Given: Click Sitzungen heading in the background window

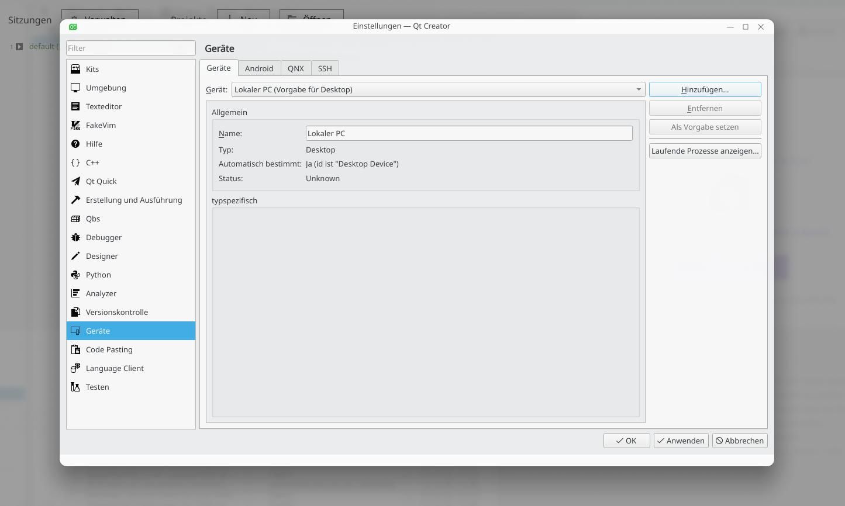Looking at the screenshot, I should click(x=30, y=20).
